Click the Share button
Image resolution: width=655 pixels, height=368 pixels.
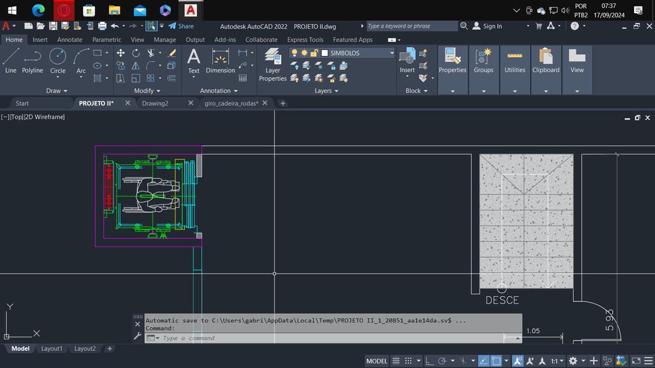[x=181, y=26]
